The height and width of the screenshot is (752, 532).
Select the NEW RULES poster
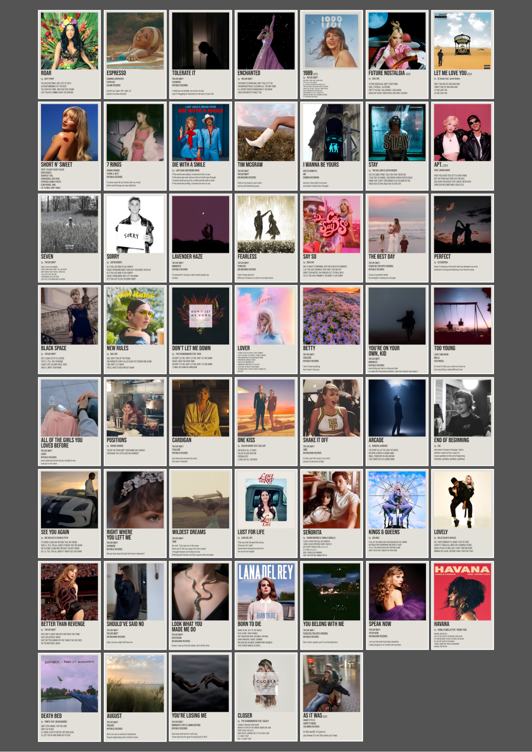[x=135, y=330]
